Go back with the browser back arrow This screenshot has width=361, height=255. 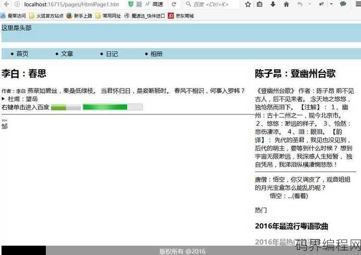(x=6, y=4)
